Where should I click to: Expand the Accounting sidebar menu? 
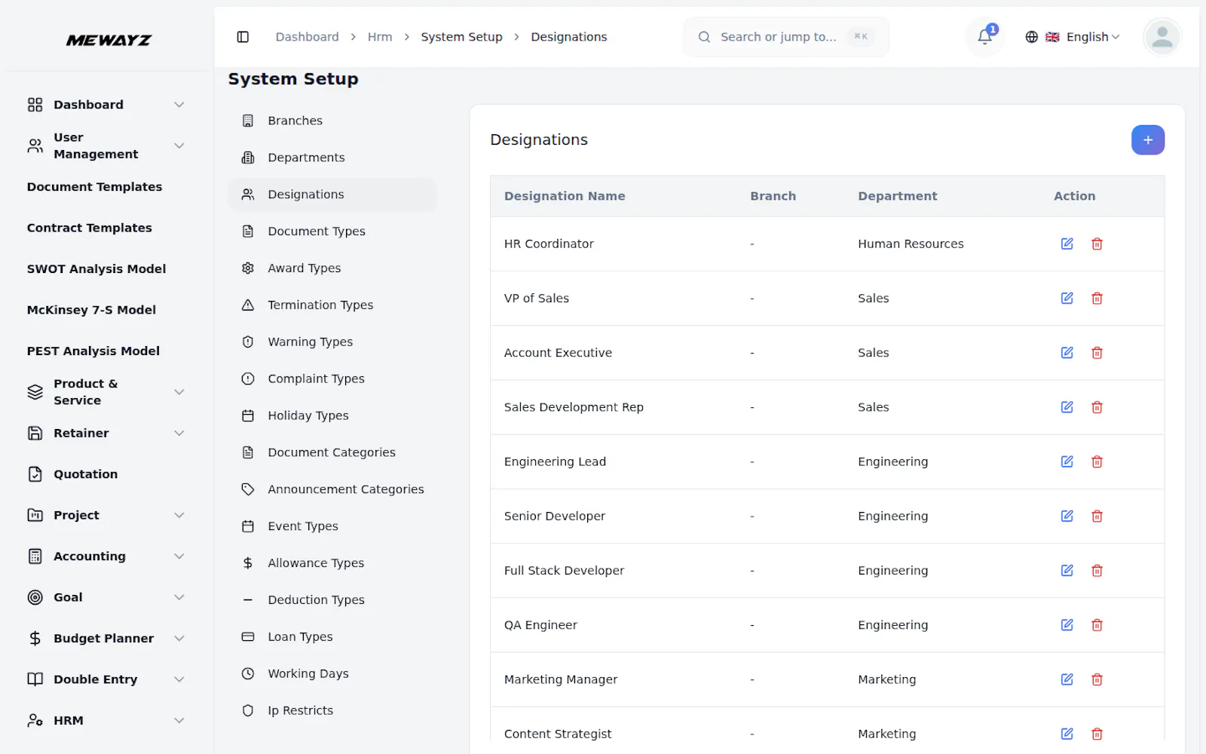click(106, 556)
